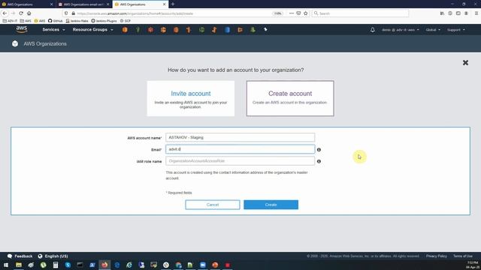Click the AWS Organizations cube icon
Viewport: 481px width, 270px height.
coord(15,43)
